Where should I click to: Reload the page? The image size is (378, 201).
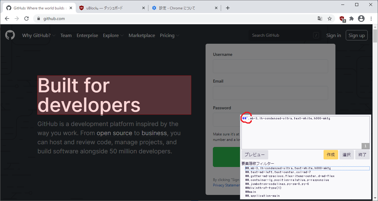(x=26, y=19)
